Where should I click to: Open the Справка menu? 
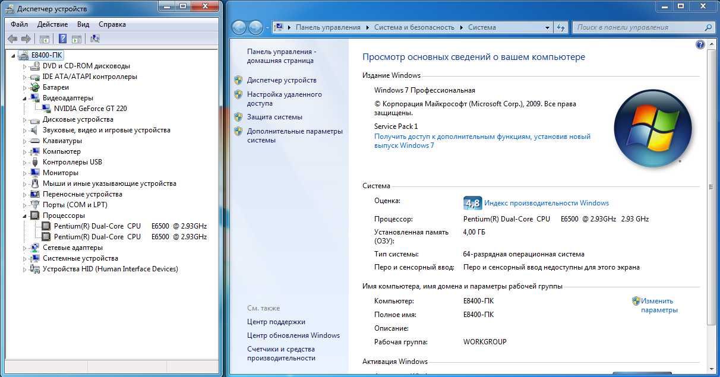click(112, 24)
